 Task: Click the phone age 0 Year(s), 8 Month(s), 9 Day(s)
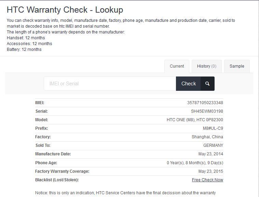click(x=195, y=163)
